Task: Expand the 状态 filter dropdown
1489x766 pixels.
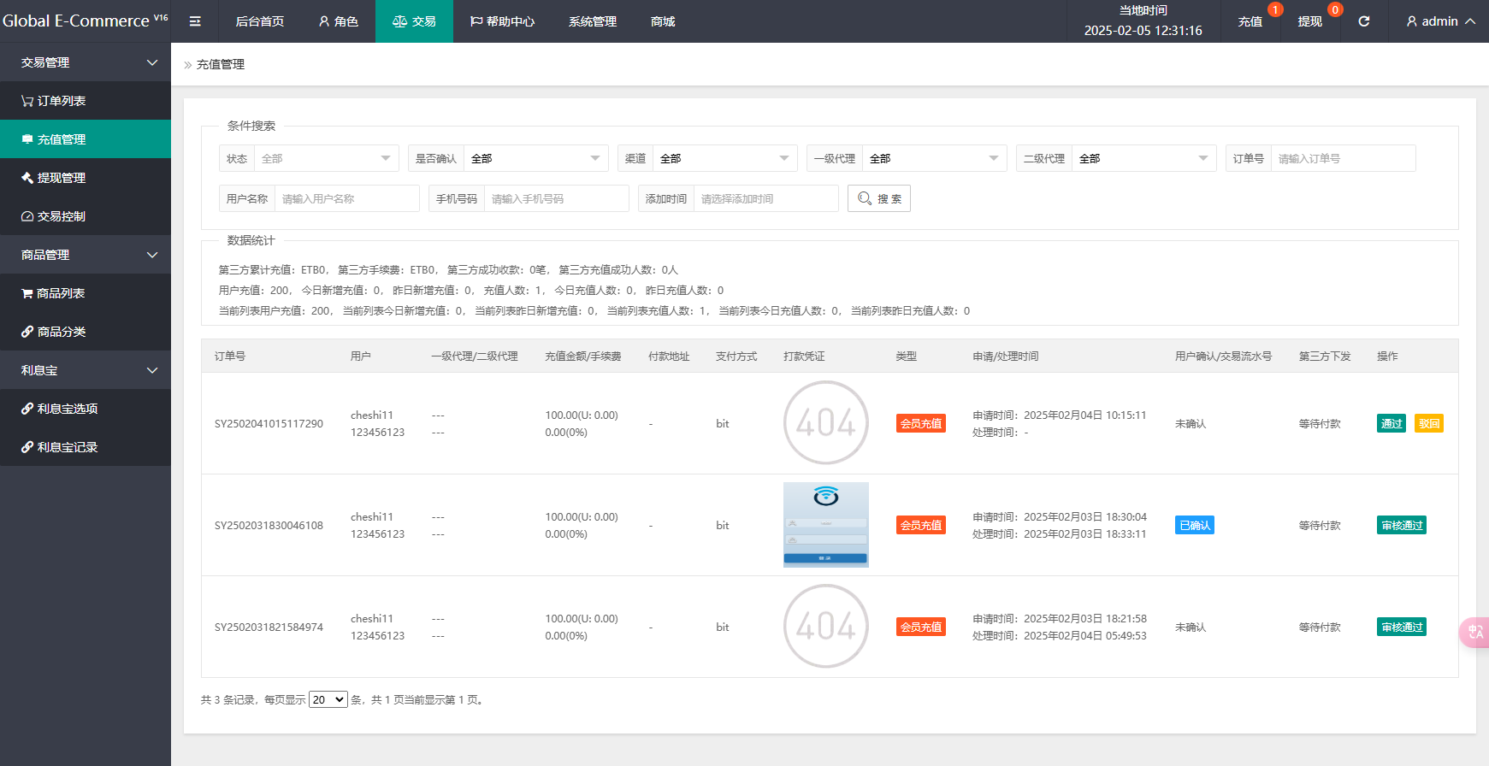Action: [x=325, y=158]
